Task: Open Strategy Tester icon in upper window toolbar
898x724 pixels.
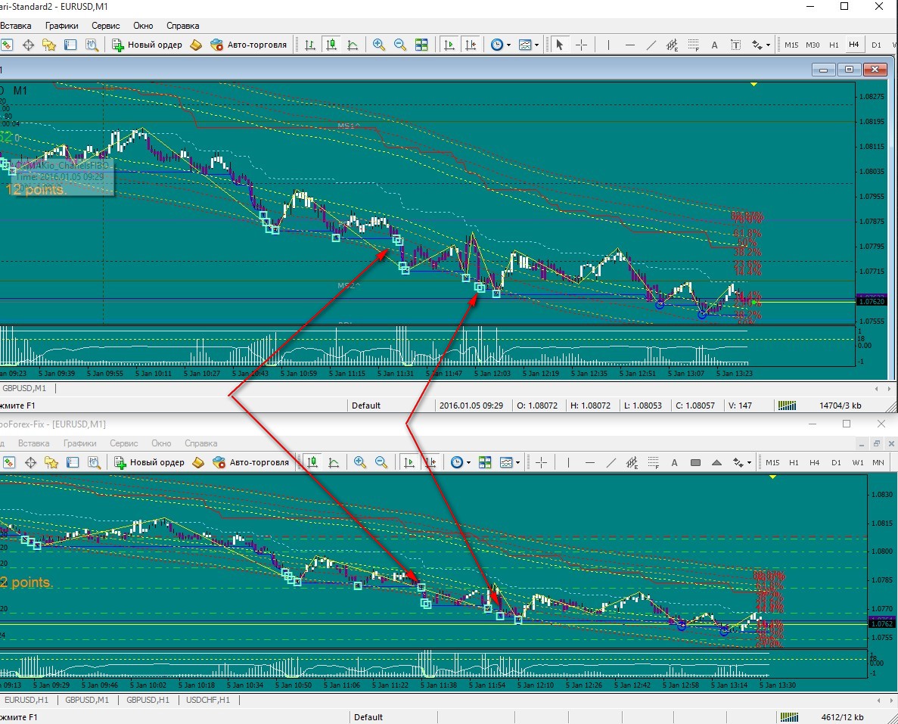Action: [92, 45]
